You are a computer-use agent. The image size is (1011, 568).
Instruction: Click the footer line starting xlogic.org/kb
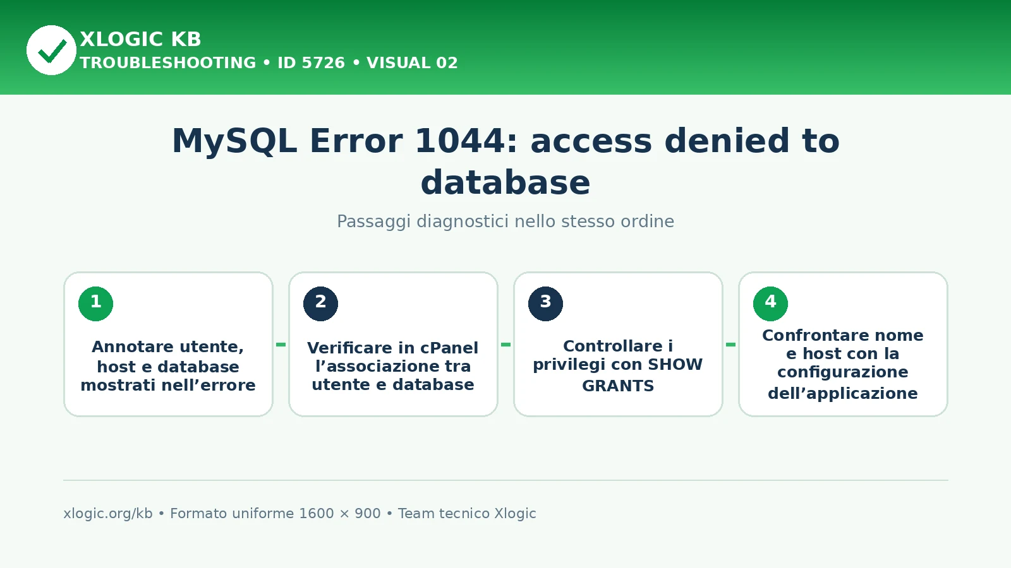(300, 514)
